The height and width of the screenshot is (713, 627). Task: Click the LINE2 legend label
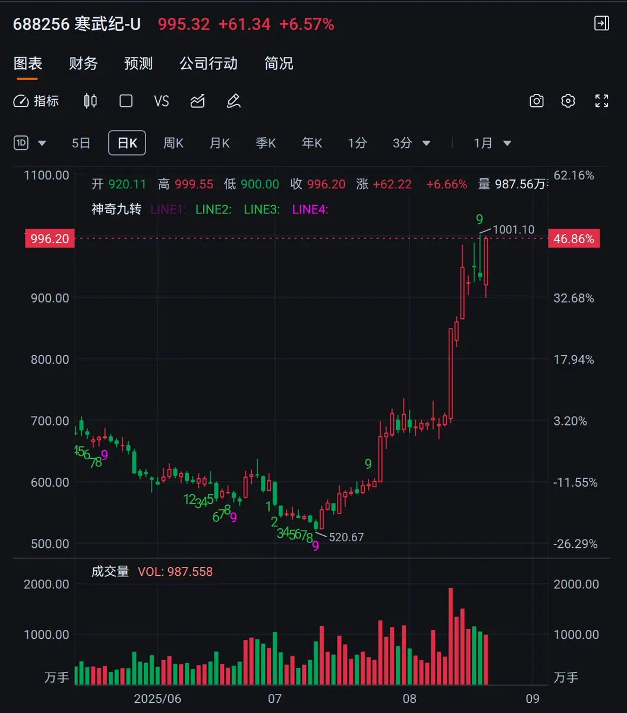[213, 209]
